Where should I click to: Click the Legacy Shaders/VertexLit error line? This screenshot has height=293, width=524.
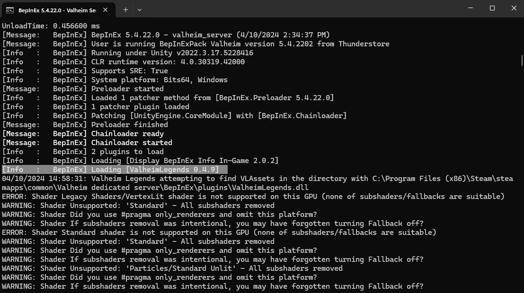point(253,197)
